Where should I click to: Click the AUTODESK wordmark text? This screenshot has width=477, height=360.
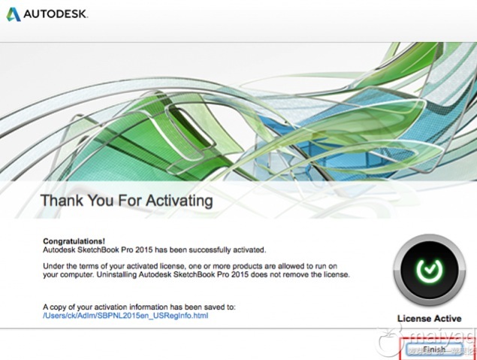56,14
